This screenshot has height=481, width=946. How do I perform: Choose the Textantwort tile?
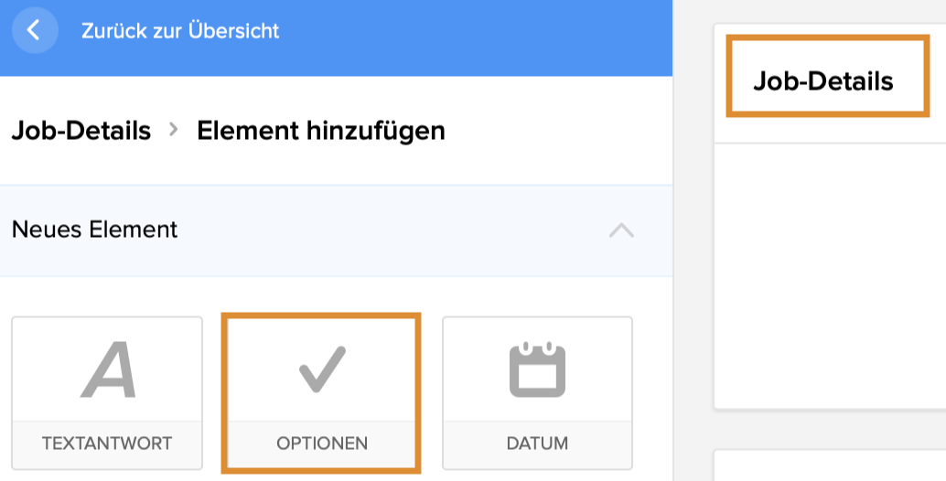[107, 393]
